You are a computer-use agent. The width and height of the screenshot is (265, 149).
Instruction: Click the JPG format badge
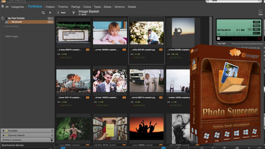click(256, 22)
